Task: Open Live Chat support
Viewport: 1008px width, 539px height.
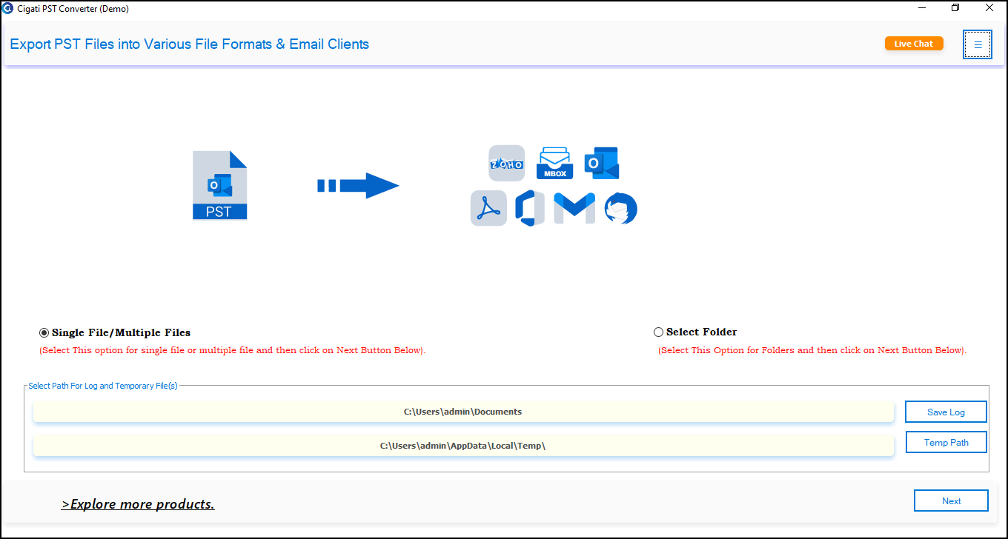Action: point(914,44)
